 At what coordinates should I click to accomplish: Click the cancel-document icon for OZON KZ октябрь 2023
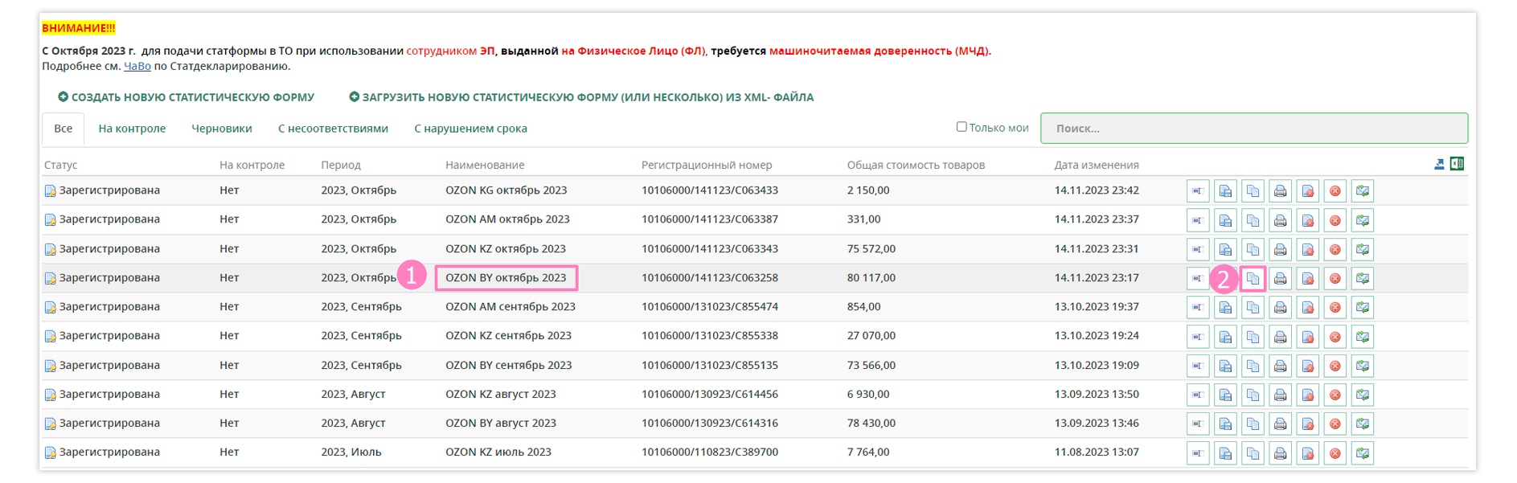(1308, 249)
